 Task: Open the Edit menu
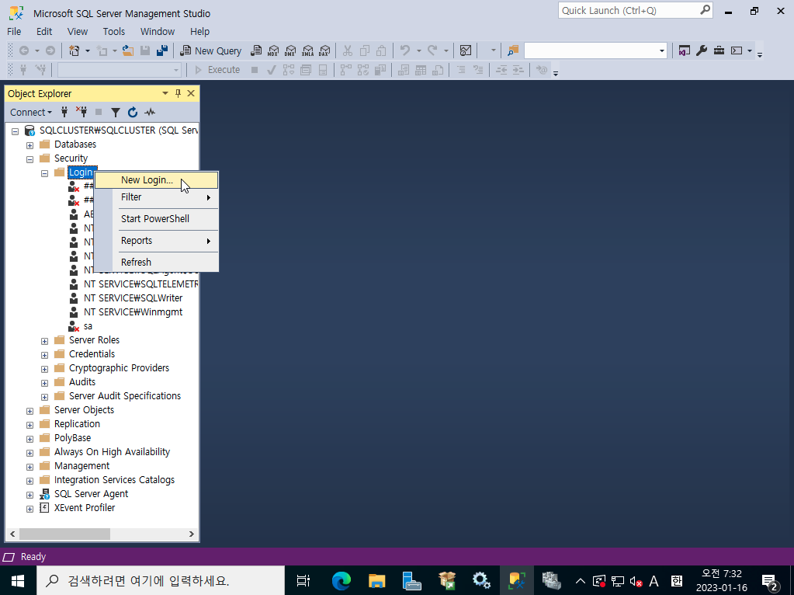[44, 31]
